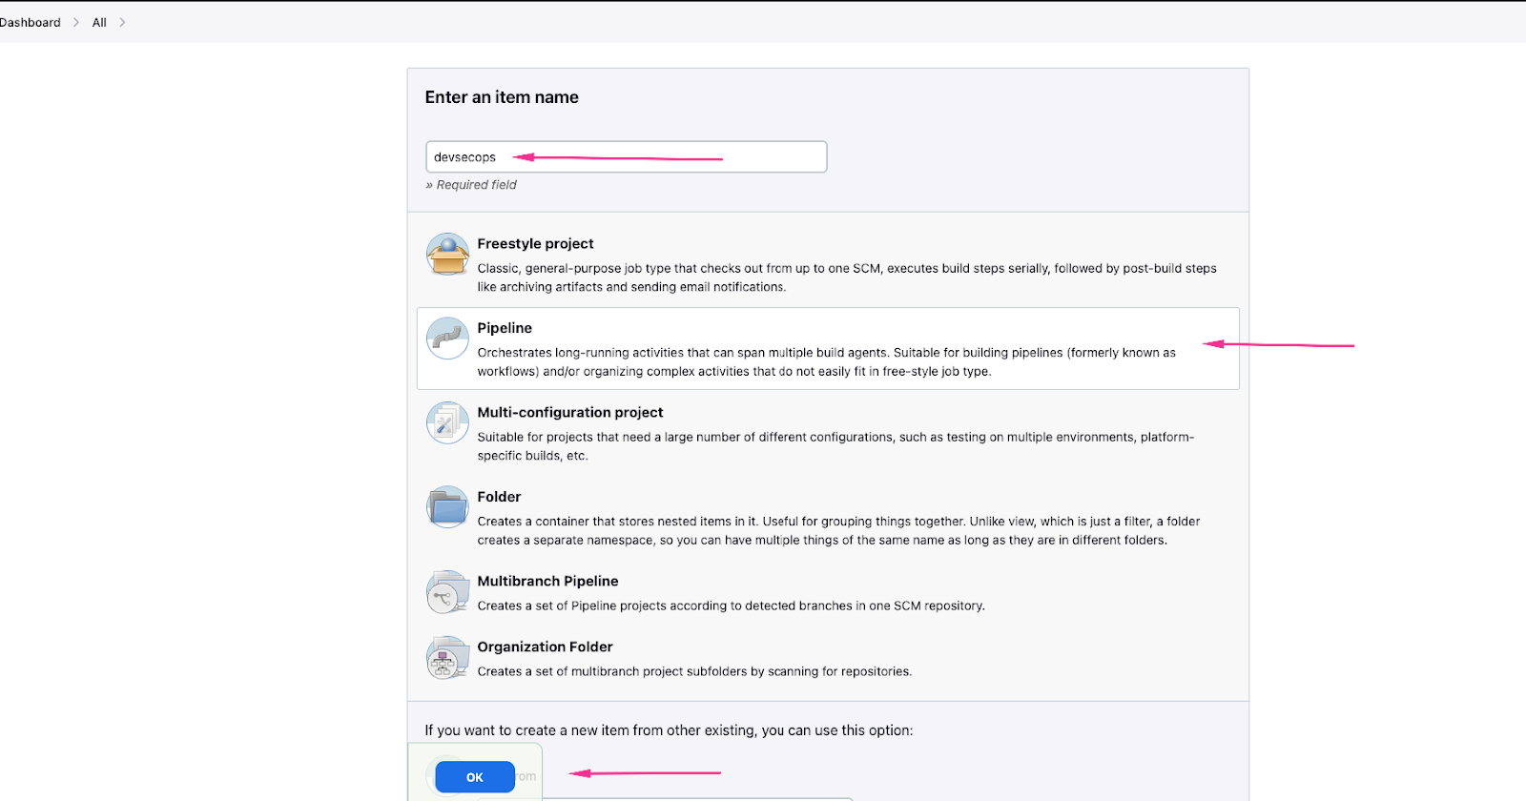Click the Multi-configuration project icon
The height and width of the screenshot is (801, 1526).
[x=447, y=423]
